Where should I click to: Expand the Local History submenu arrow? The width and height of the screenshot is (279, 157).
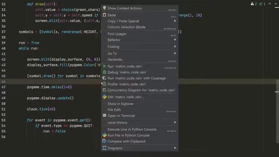(175, 122)
